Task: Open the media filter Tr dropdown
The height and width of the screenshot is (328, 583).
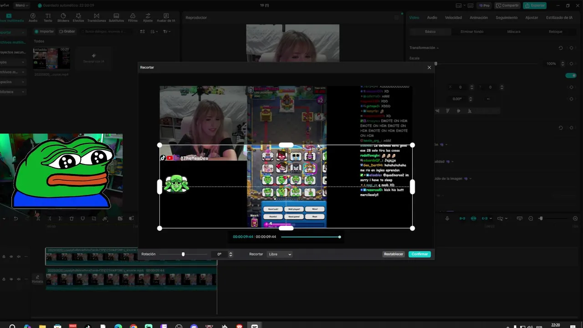Action: (x=167, y=31)
